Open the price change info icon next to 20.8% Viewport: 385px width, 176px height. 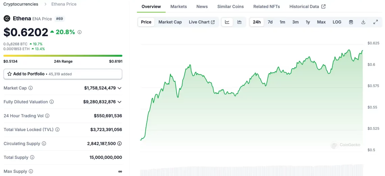pyautogui.click(x=80, y=32)
